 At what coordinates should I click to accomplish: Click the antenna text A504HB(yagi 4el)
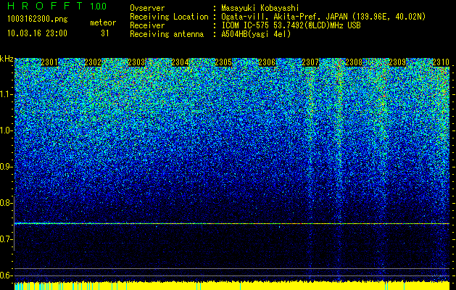256,34
